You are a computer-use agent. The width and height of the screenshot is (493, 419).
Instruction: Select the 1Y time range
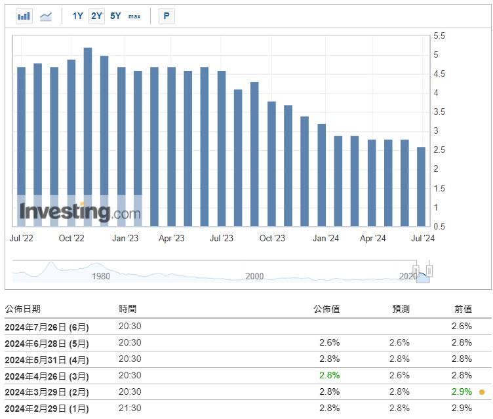tap(77, 16)
